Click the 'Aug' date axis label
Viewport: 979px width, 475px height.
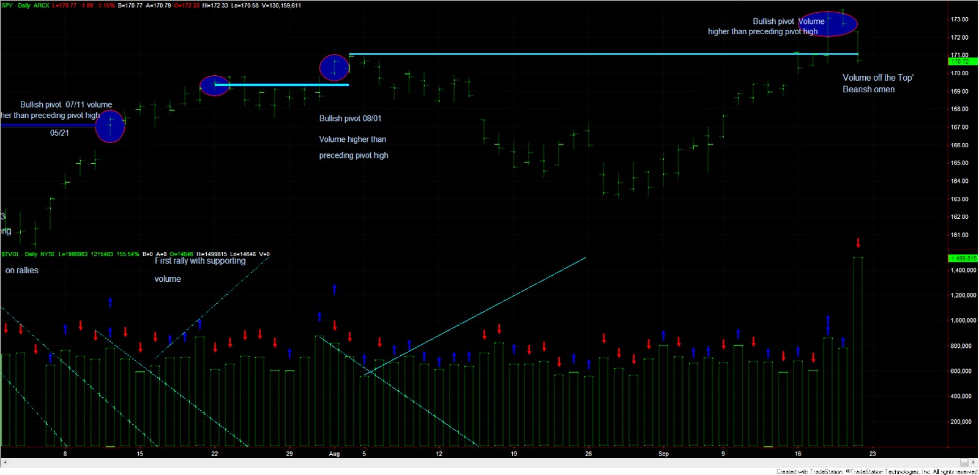point(334,454)
